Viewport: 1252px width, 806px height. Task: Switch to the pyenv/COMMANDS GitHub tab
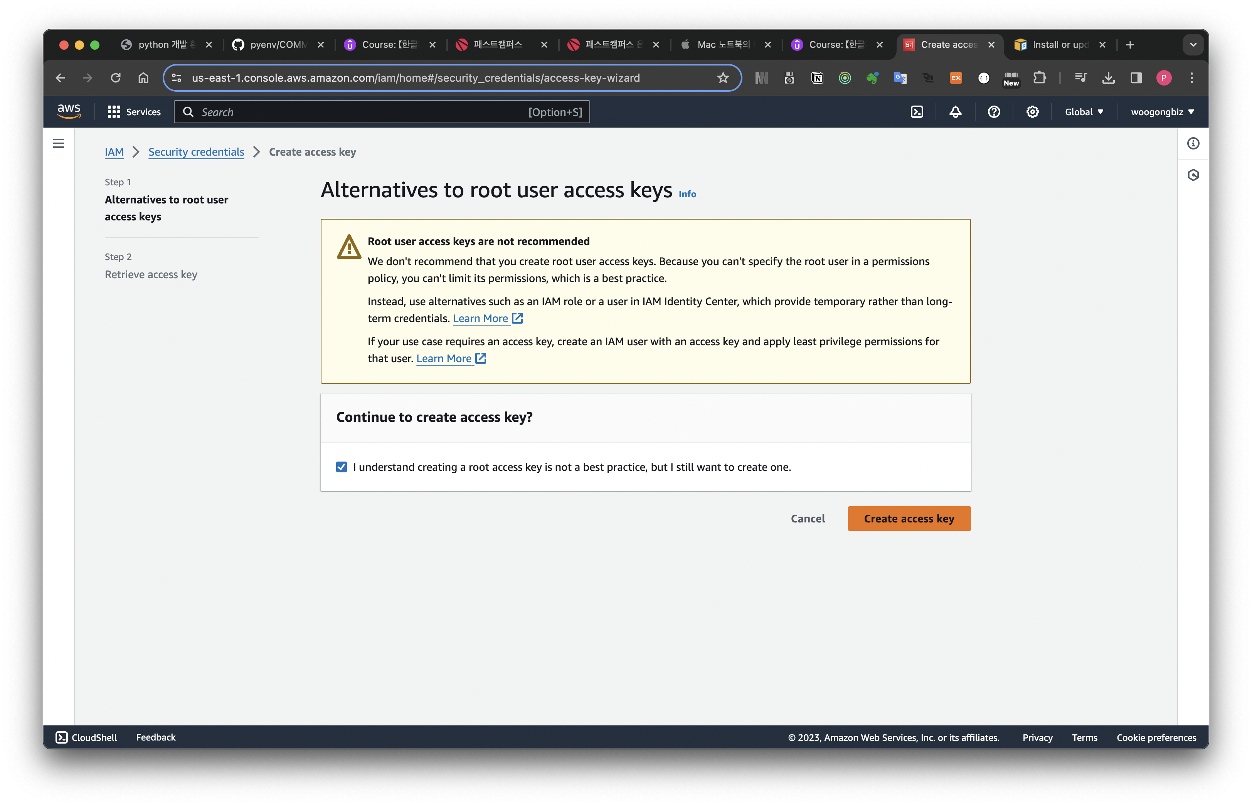tap(278, 45)
